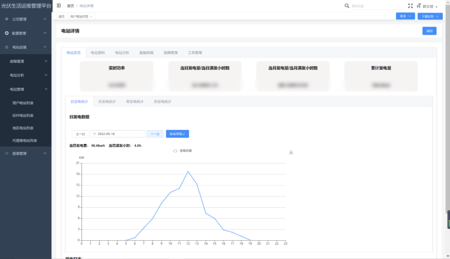Click the 4.6h full-power hours value
The width and height of the screenshot is (450, 259).
click(138, 146)
